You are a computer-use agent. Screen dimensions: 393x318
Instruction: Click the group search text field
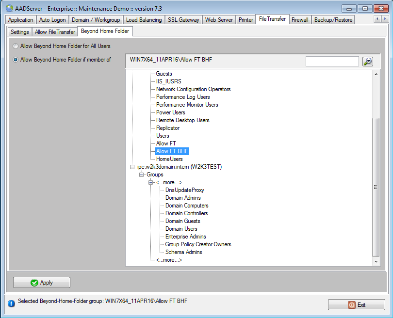(332, 61)
